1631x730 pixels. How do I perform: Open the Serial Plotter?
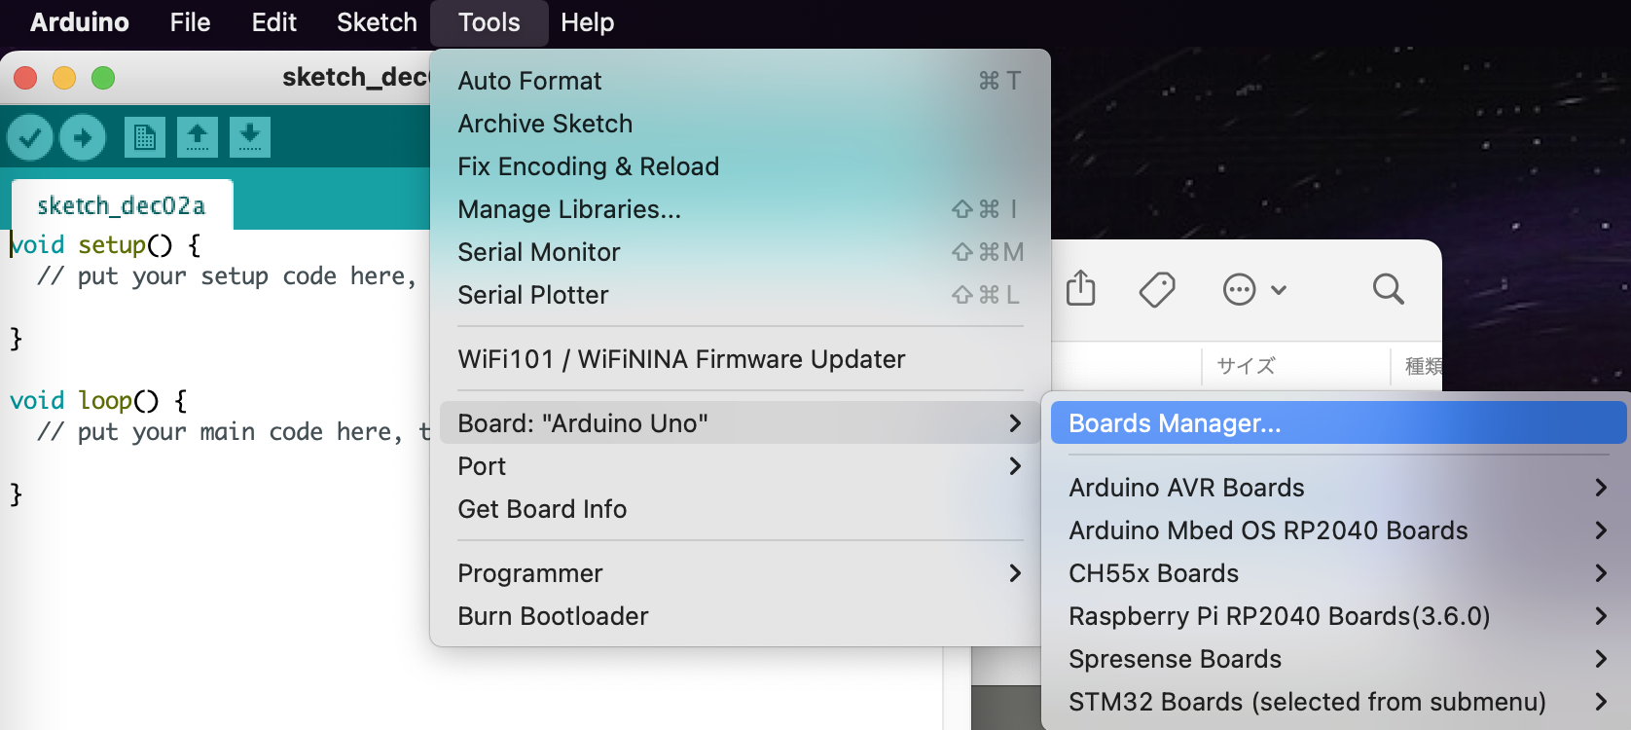tap(741, 295)
